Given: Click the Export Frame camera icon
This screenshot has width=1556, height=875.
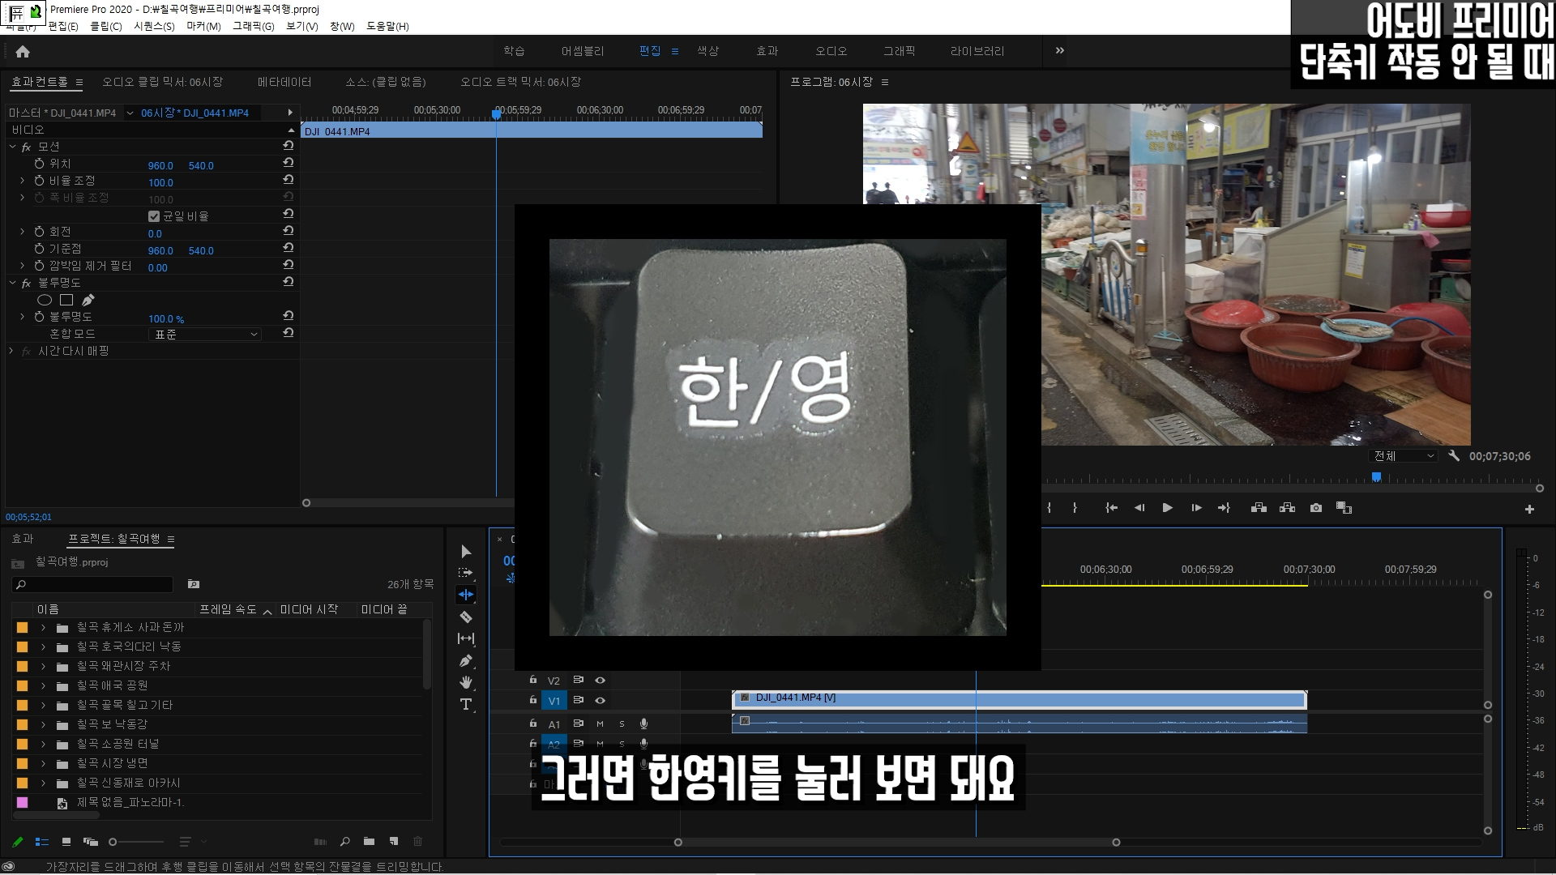Looking at the screenshot, I should click(x=1316, y=508).
